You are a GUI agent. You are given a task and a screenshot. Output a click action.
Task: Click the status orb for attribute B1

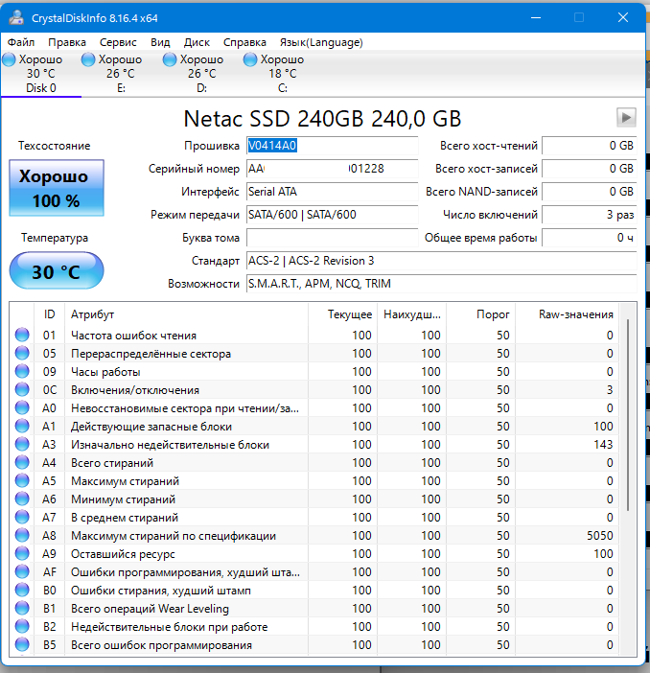tap(22, 608)
